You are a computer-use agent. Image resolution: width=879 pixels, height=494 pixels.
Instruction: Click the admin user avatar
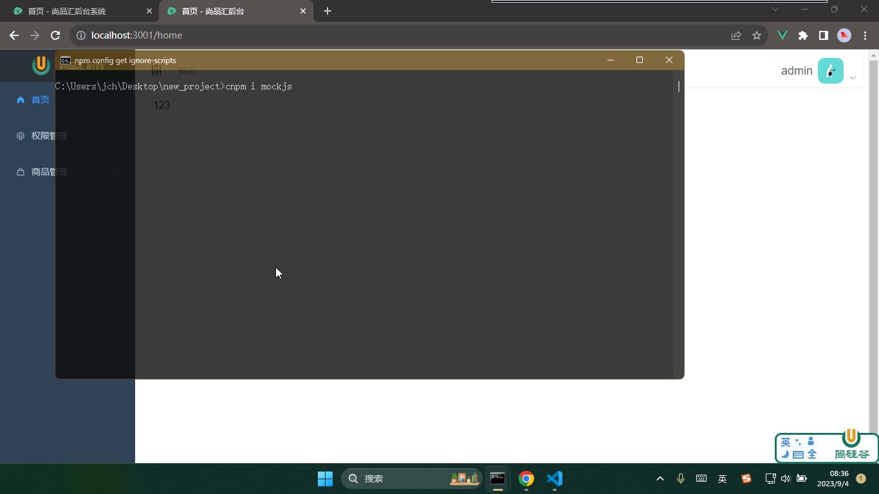click(831, 71)
